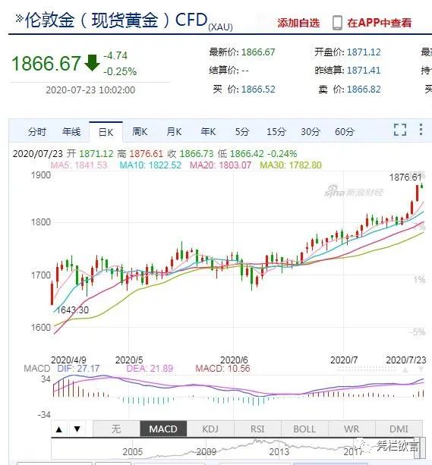432x465 pixels.
Task: Open chart options three-dot menu
Action: [421, 130]
